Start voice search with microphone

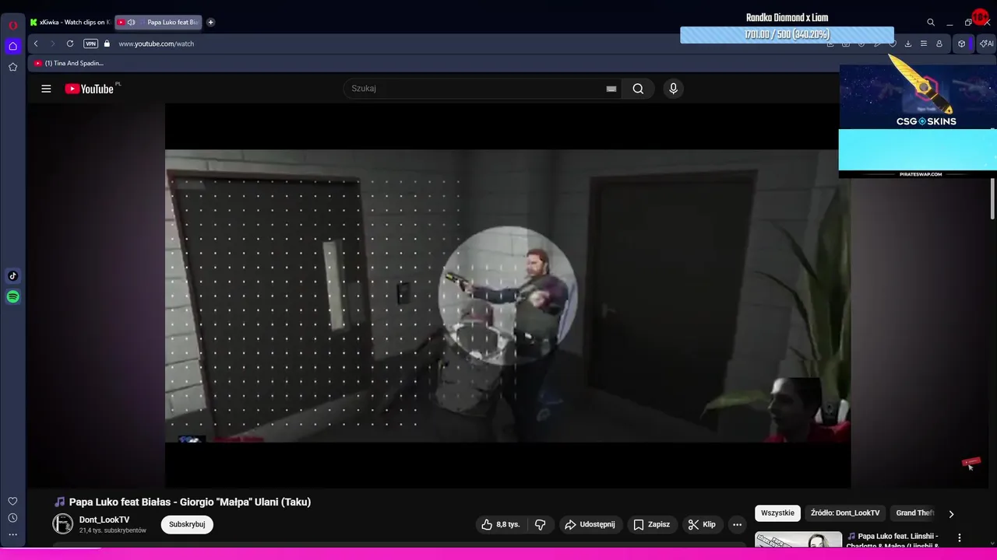pyautogui.click(x=674, y=89)
